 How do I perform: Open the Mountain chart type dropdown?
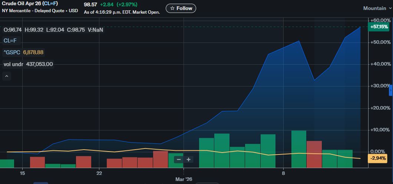[377, 8]
